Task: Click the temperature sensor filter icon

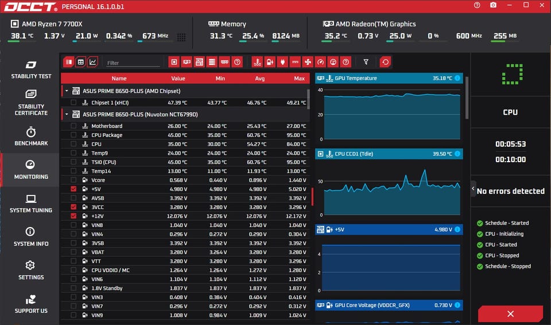Action: click(x=257, y=62)
